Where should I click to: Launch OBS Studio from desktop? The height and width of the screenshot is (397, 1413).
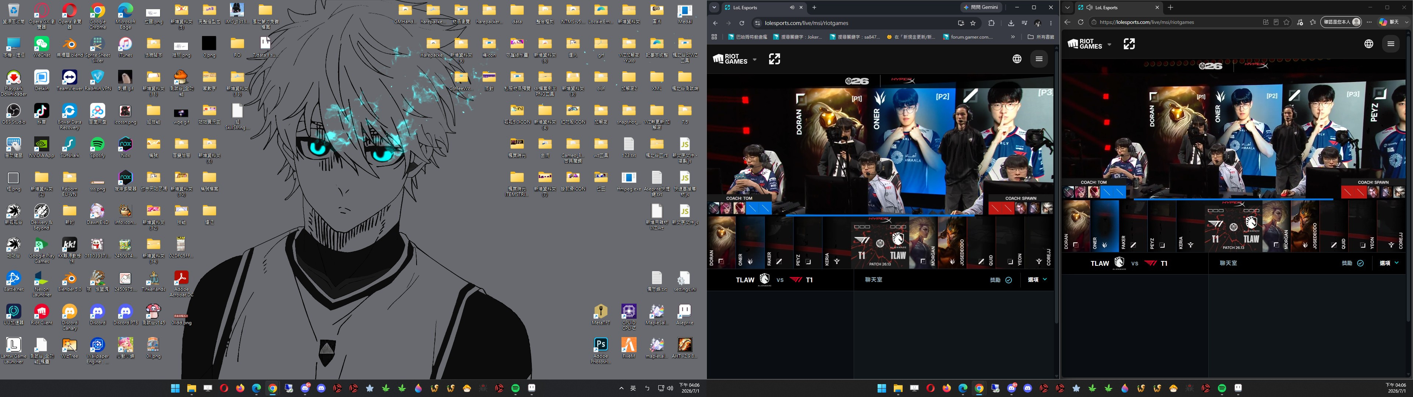click(x=14, y=114)
